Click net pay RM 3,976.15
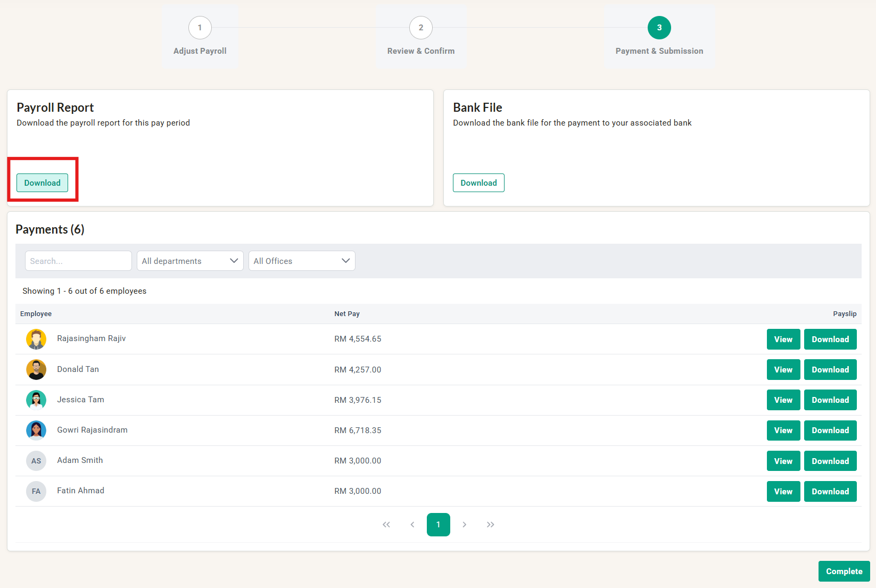Viewport: 876px width, 588px height. click(358, 400)
